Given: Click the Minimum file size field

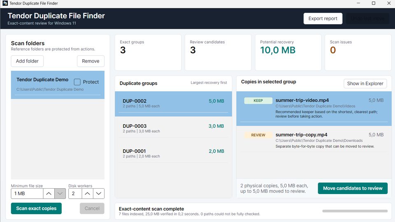Looking at the screenshot, I should pos(27,194).
